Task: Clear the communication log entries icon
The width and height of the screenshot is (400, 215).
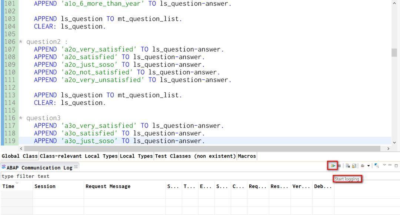Action: pyautogui.click(x=348, y=166)
